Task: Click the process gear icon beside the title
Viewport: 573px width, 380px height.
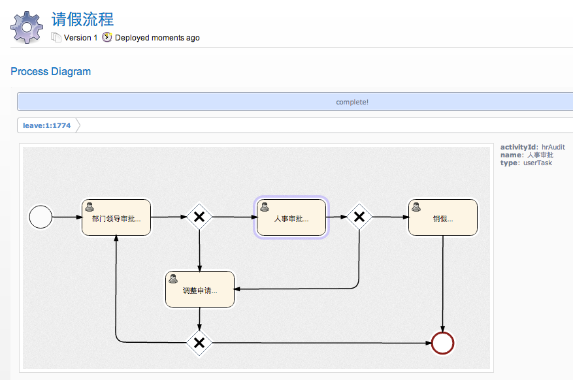Action: pos(27,27)
